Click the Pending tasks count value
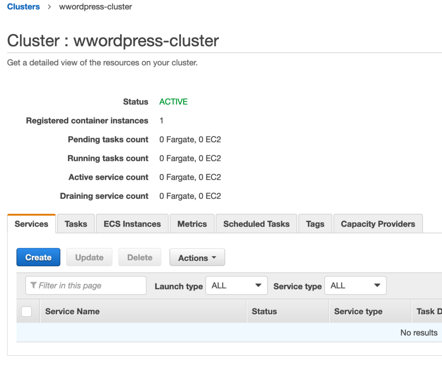442x367 pixels. point(190,140)
